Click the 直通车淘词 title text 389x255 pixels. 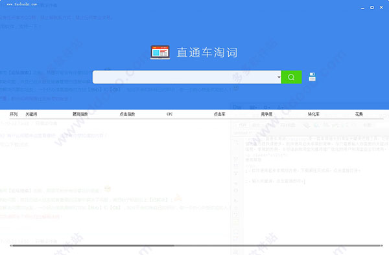207,52
